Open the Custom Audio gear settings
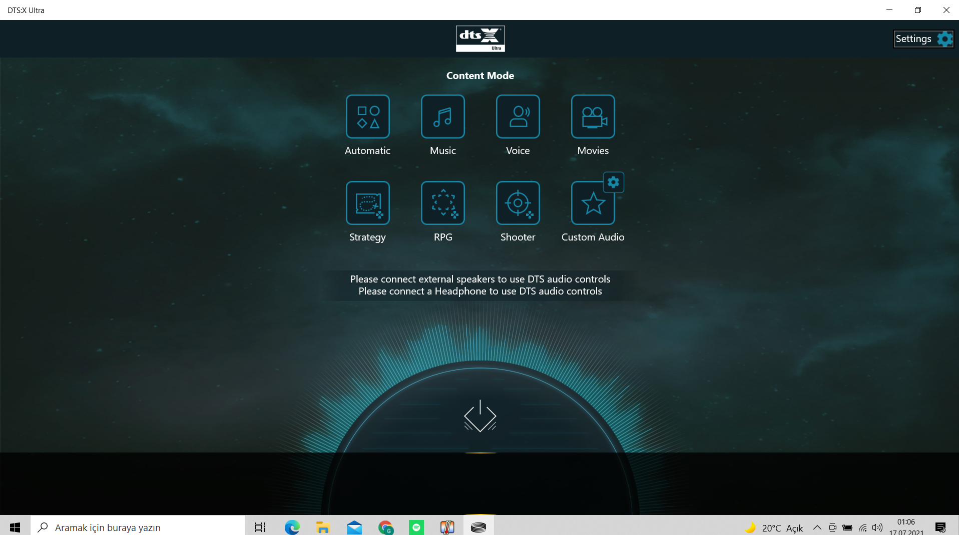The width and height of the screenshot is (959, 535). coord(614,182)
